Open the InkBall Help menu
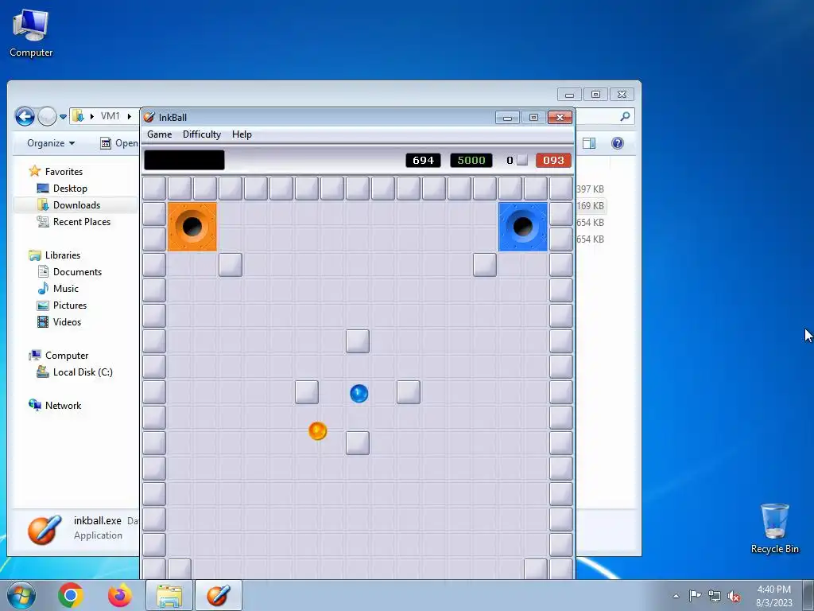This screenshot has width=814, height=611. point(242,134)
